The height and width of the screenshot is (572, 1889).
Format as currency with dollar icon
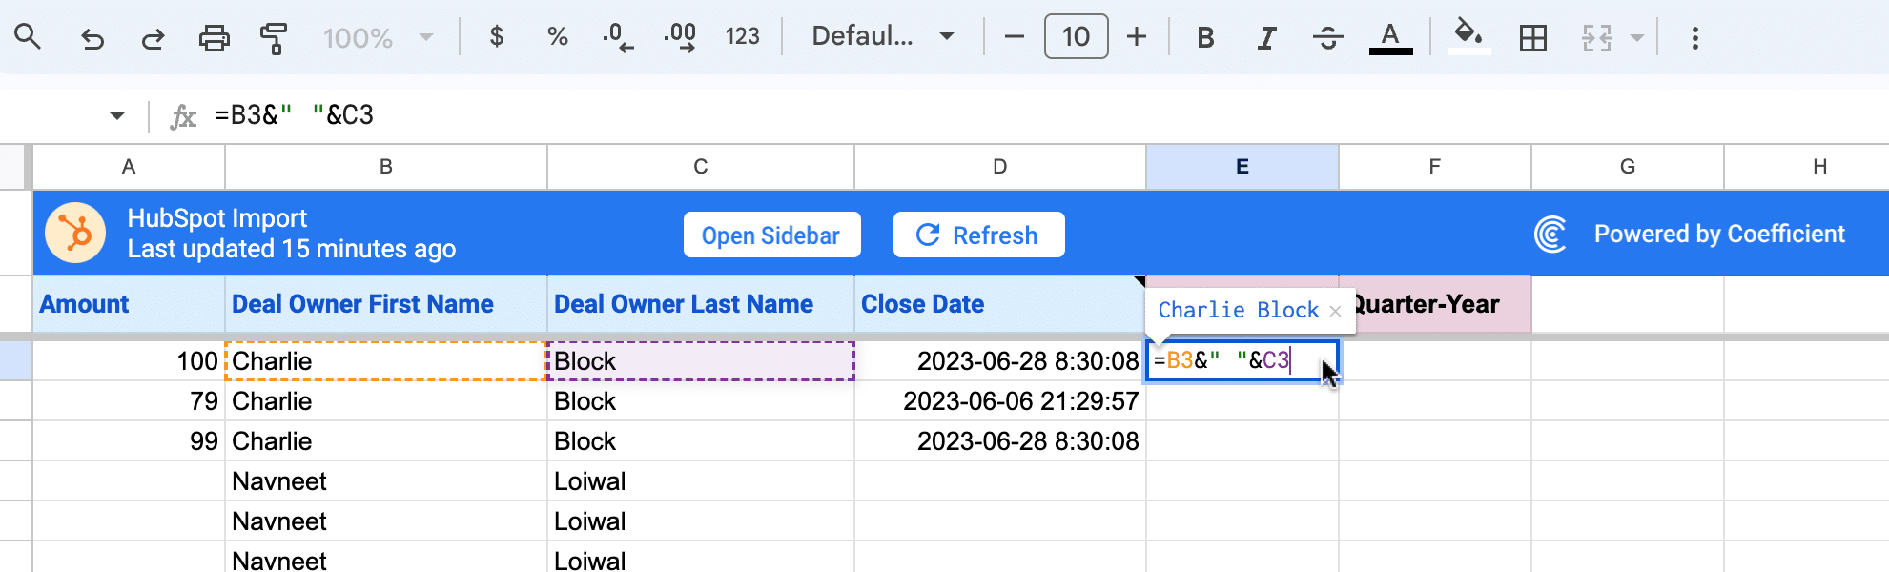[496, 37]
